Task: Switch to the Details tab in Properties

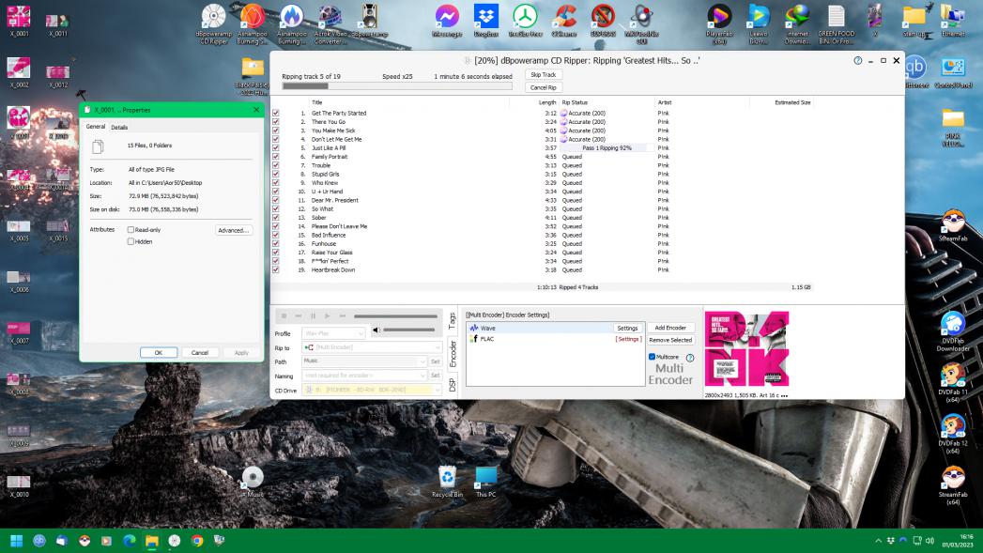Action: click(119, 128)
